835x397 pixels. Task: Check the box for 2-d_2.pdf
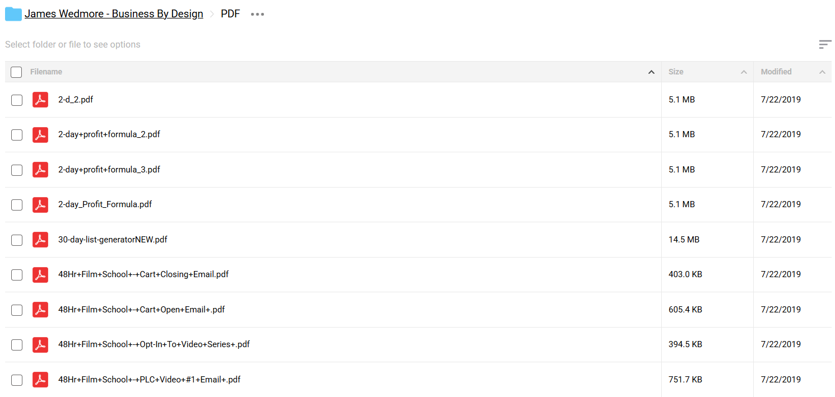tap(17, 100)
